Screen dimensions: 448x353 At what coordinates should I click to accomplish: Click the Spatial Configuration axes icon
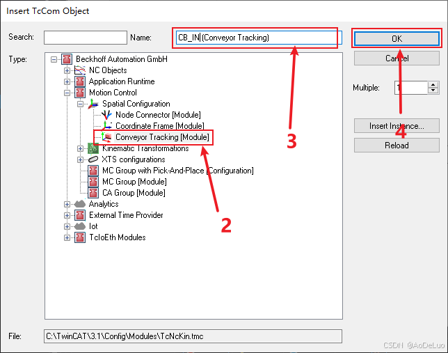[x=93, y=104]
